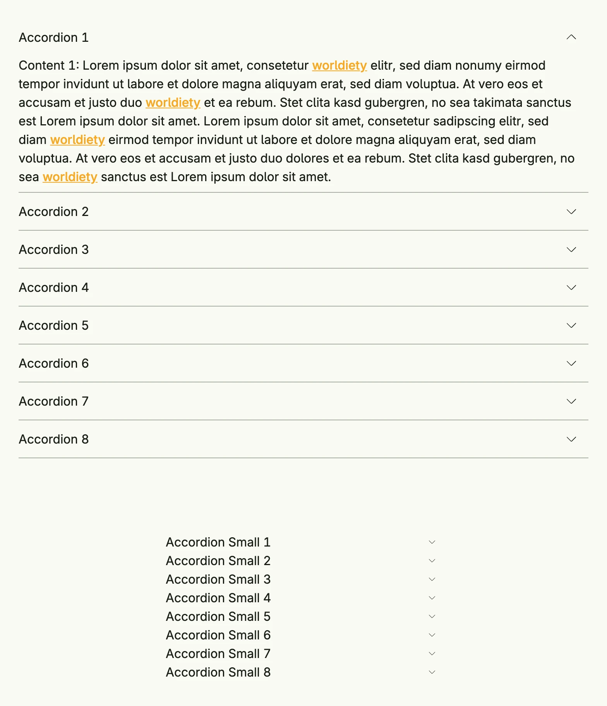Click the small chevron next to Accordion Small 3
This screenshot has height=706, width=607.
pos(432,579)
